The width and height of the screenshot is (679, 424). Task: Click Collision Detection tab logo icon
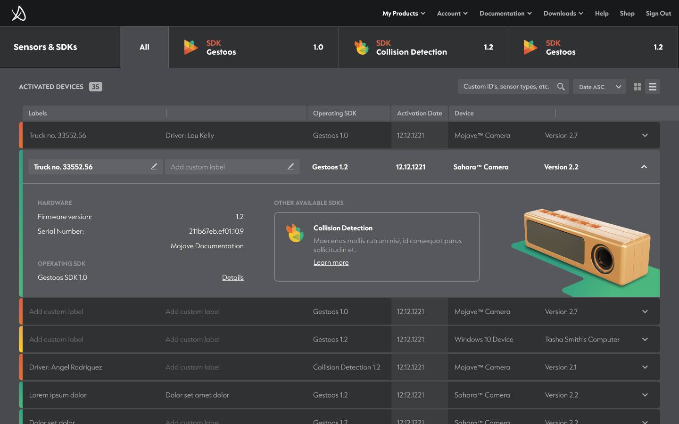(x=361, y=47)
